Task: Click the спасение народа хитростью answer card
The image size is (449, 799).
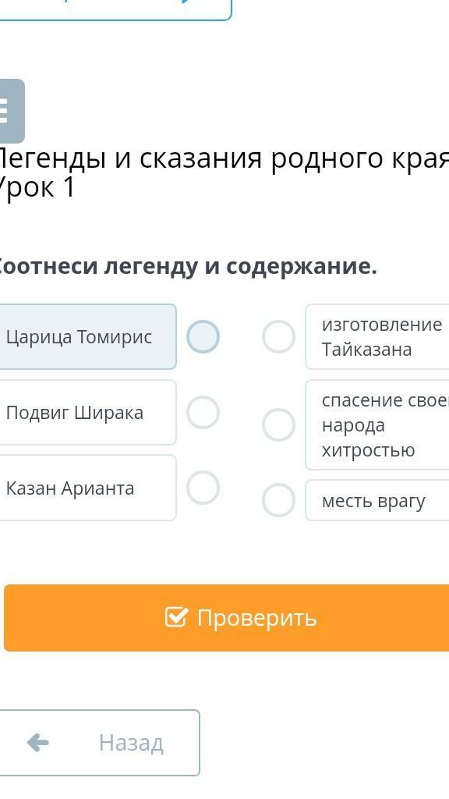Action: tap(377, 424)
